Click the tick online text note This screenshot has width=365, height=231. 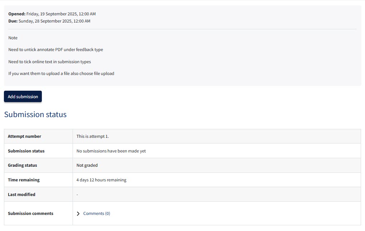pos(50,62)
